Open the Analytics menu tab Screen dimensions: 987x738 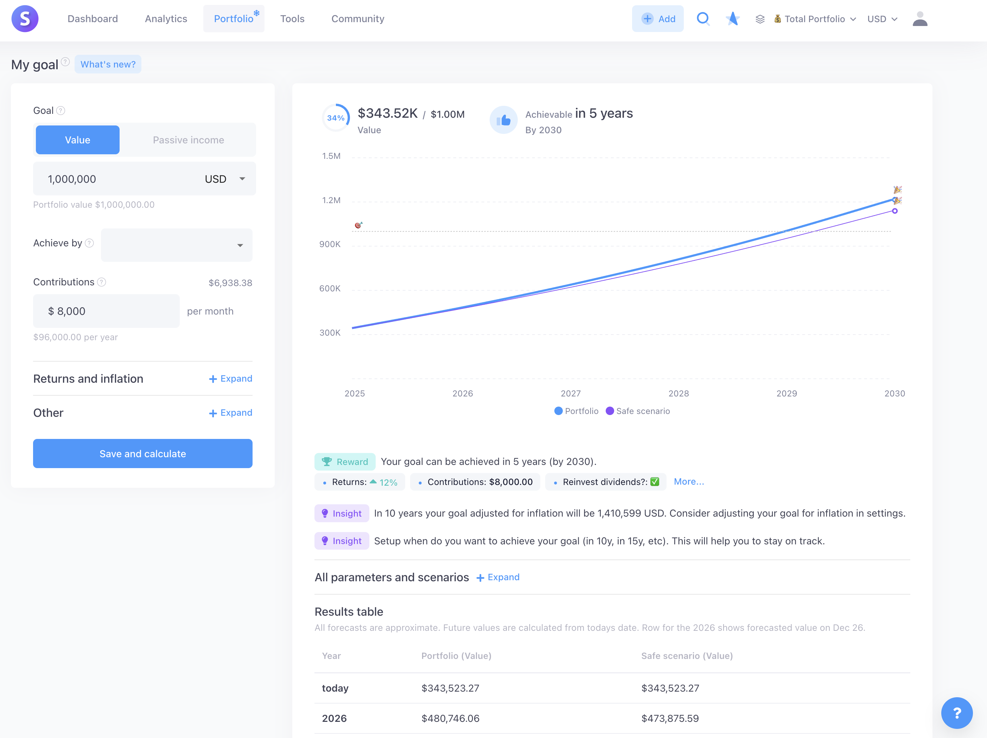(x=166, y=19)
